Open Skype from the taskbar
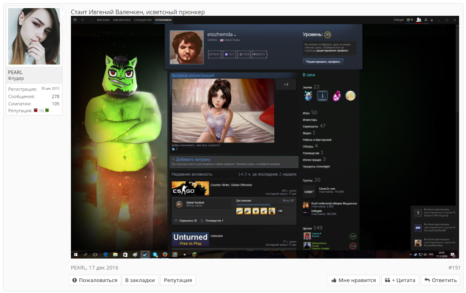The height and width of the screenshot is (293, 466). click(155, 255)
